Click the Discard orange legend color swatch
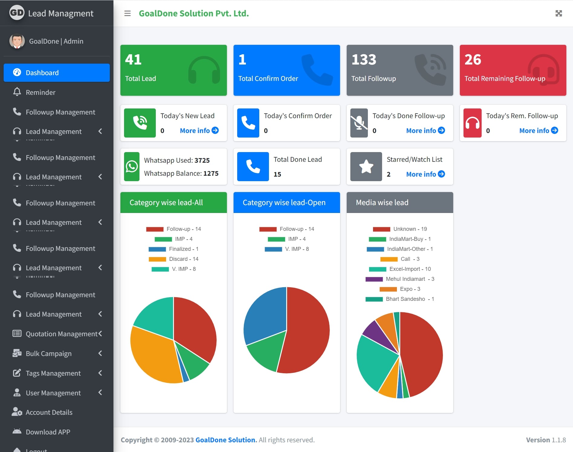This screenshot has height=452, width=573. (x=157, y=259)
